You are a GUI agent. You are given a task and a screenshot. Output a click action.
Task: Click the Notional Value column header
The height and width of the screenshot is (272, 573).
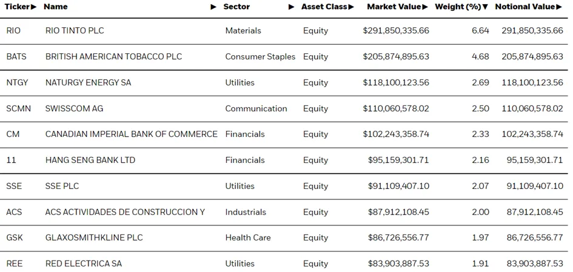click(x=525, y=7)
